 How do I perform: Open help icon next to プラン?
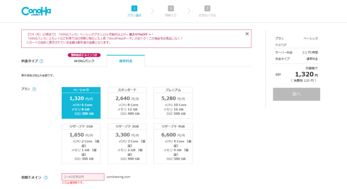[x=34, y=89]
